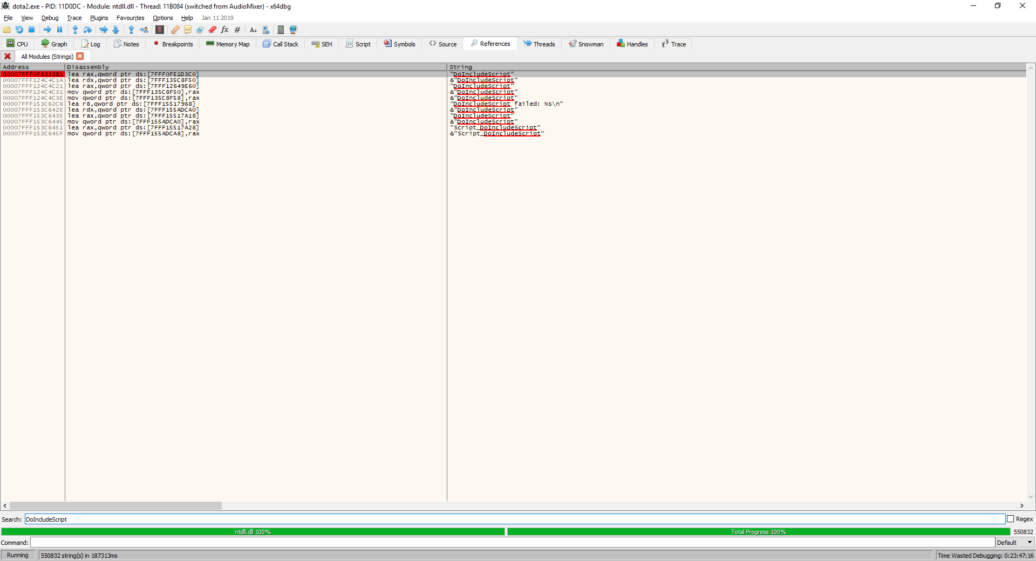Switch to the SEH tab

point(322,44)
